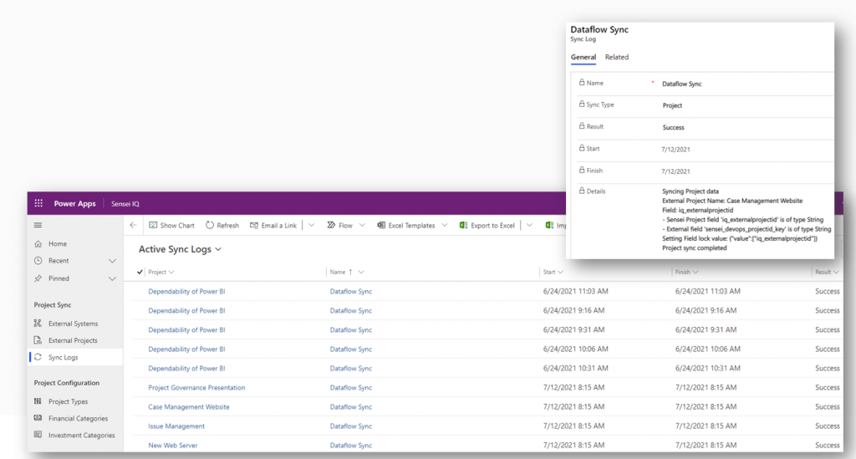
Task: Click the Flow icon in the command bar
Action: [x=331, y=225]
